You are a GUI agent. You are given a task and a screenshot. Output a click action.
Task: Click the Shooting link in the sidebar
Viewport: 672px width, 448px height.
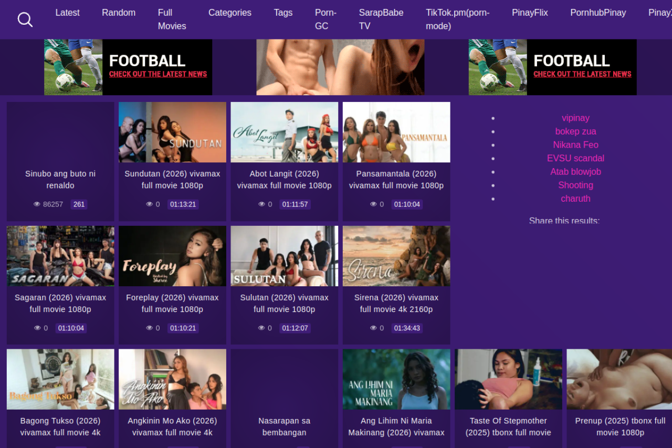pyautogui.click(x=575, y=185)
